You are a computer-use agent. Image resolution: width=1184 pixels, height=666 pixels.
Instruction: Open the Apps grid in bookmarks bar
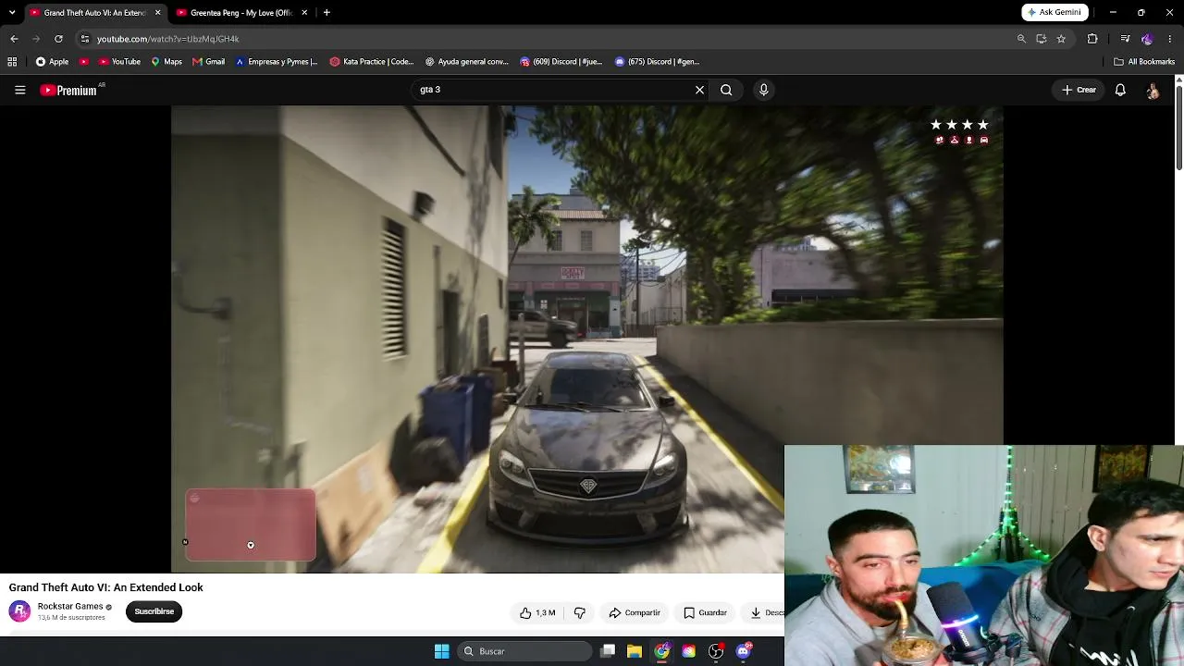click(x=12, y=62)
